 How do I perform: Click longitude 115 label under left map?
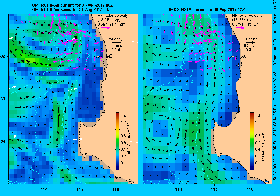(x=80, y=189)
